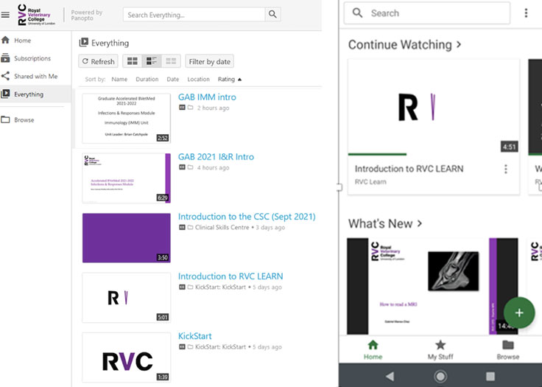Click the KickStart RVC logo thumbnail
542x387 pixels.
point(127,358)
